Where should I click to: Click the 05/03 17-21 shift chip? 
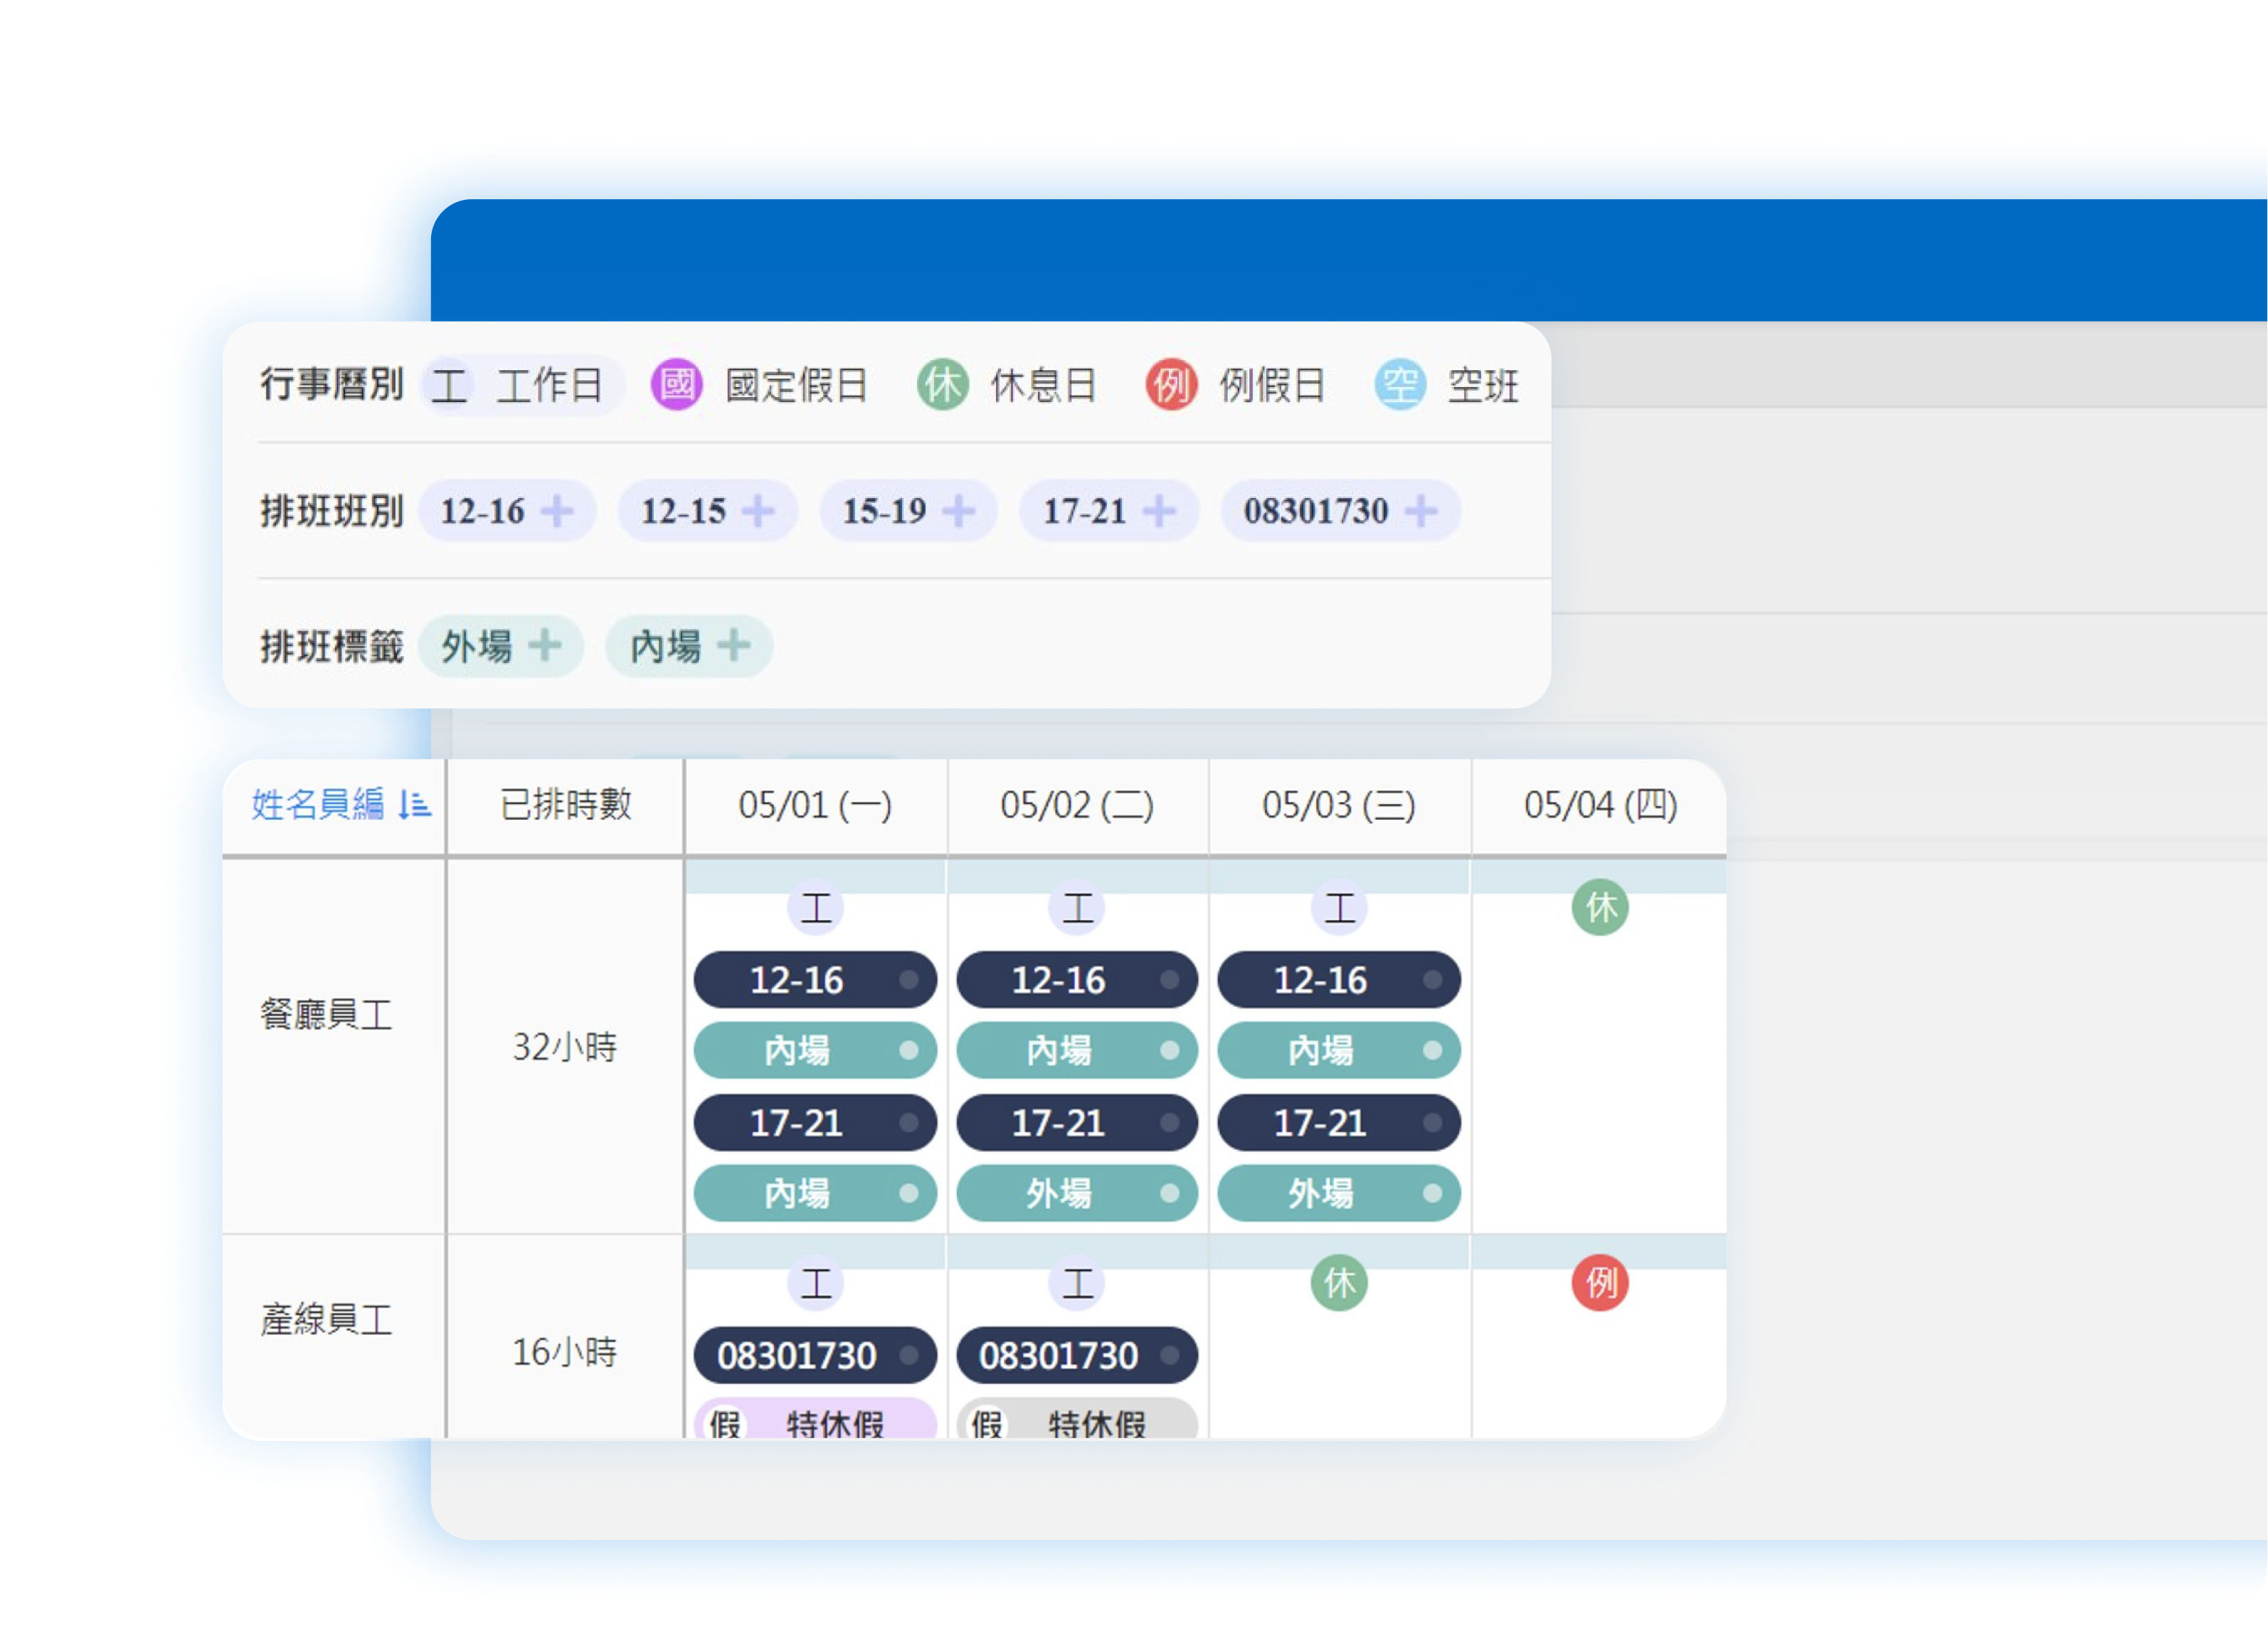point(1339,1123)
